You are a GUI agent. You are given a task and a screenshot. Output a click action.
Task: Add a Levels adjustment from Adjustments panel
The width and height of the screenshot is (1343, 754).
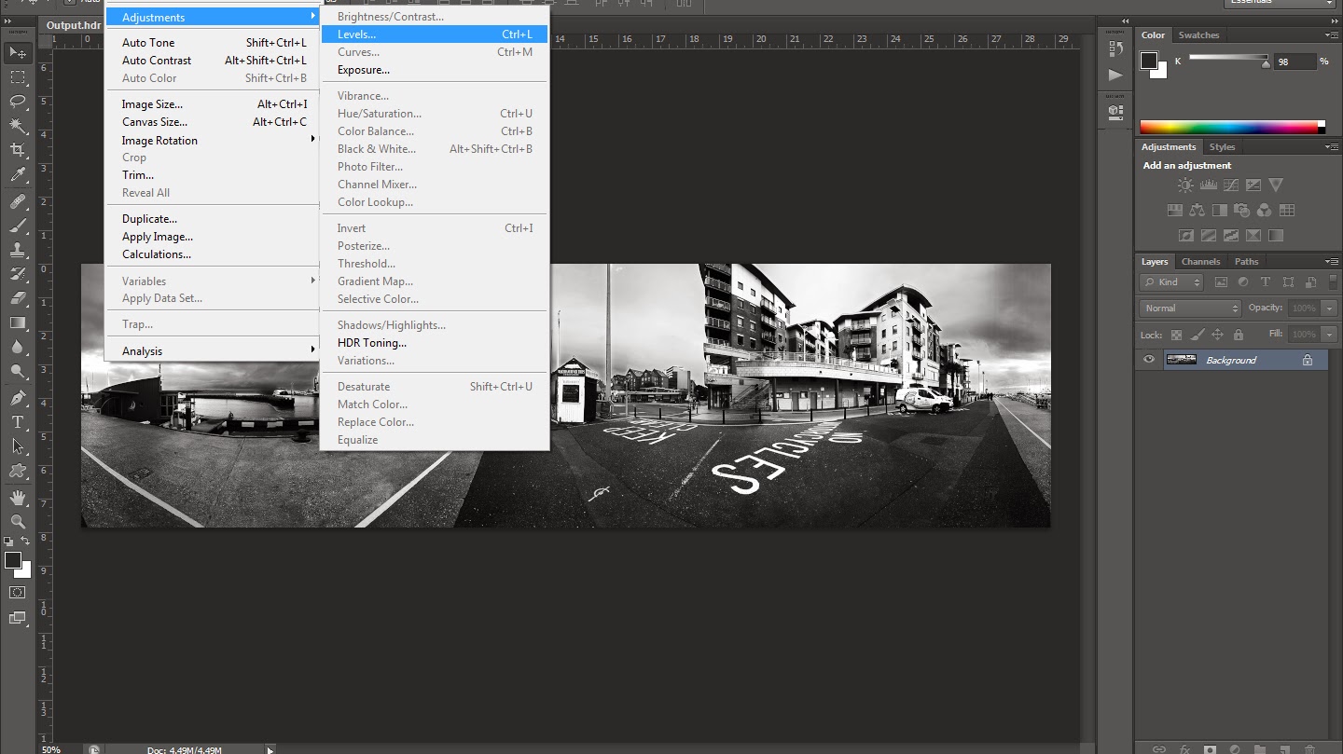point(1208,185)
